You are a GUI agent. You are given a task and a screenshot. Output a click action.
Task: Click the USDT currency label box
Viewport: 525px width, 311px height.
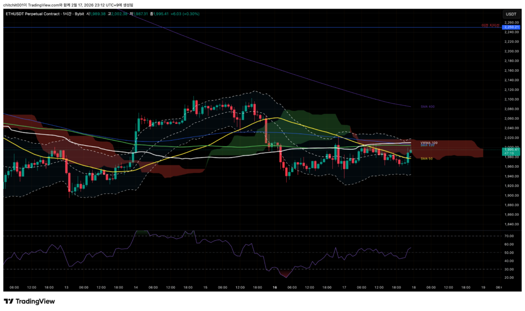(x=511, y=14)
